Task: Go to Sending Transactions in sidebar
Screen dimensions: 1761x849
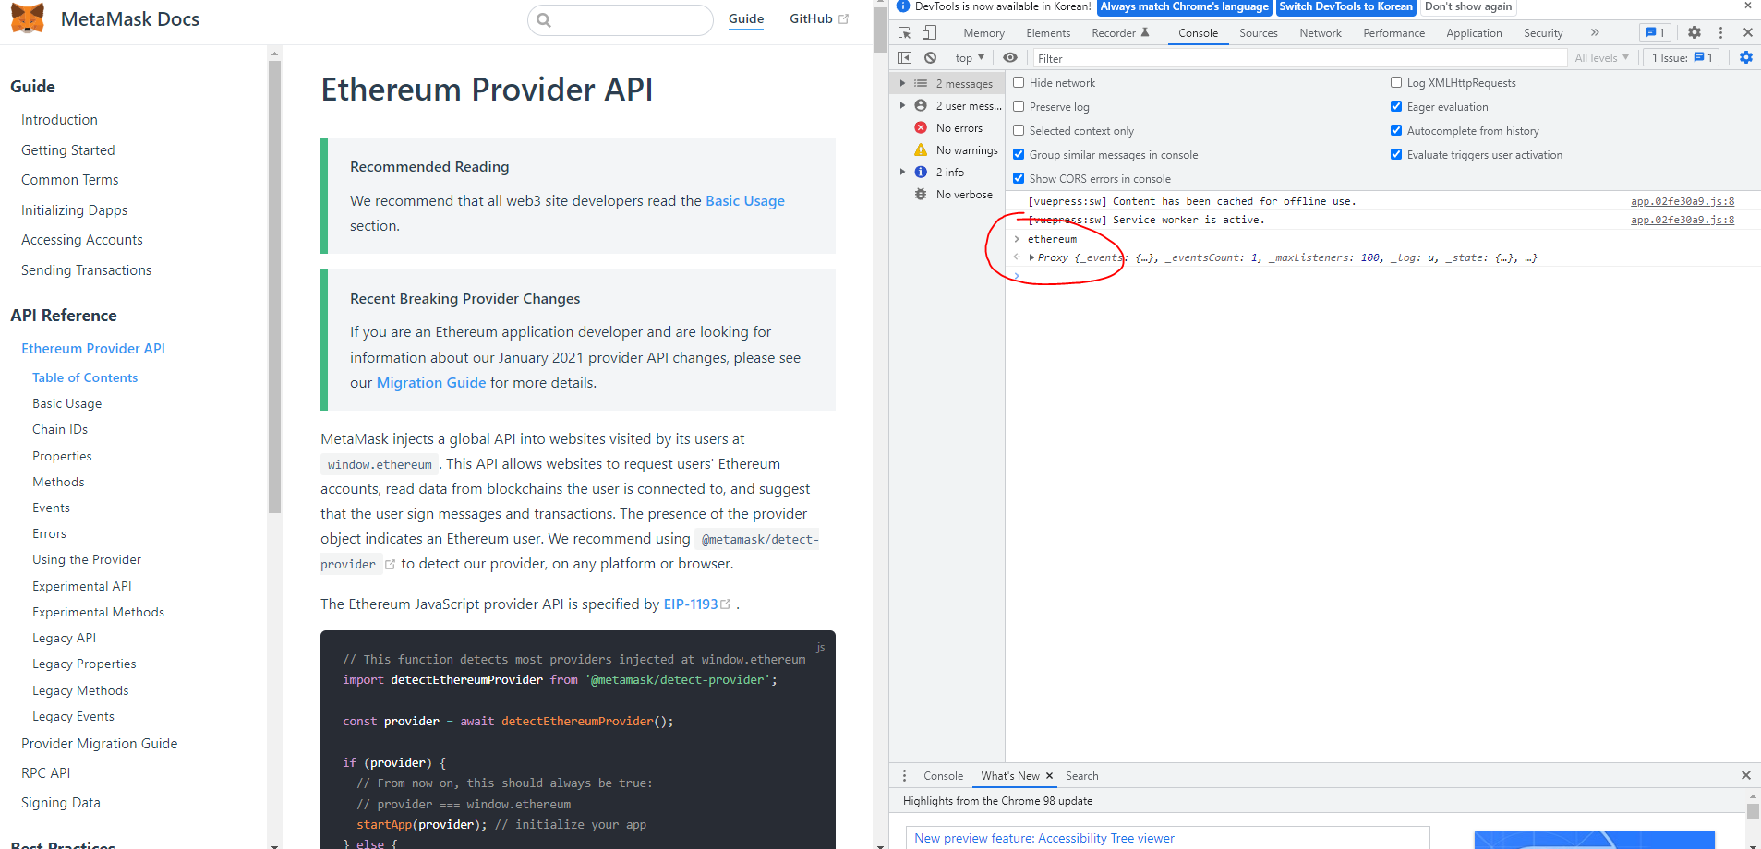Action: (x=86, y=270)
